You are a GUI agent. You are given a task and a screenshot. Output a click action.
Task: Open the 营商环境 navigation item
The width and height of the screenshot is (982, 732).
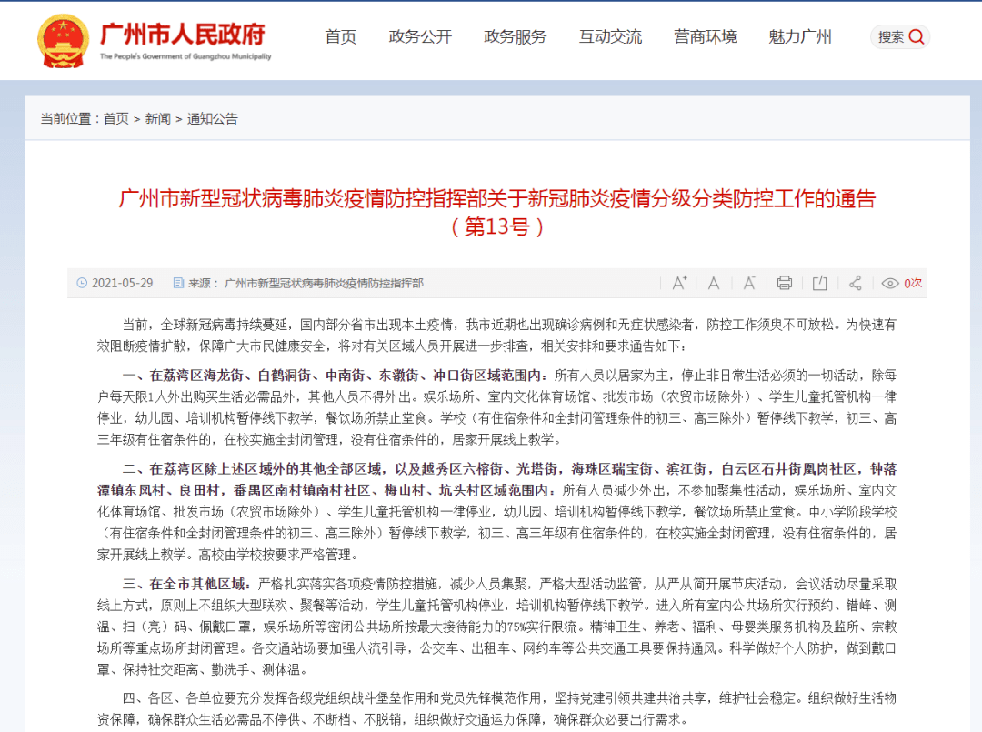[706, 37]
